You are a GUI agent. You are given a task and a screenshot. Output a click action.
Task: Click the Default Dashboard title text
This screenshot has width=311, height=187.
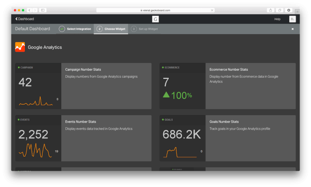click(x=33, y=29)
